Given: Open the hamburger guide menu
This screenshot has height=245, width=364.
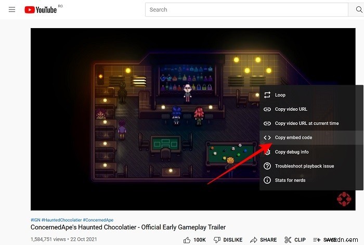Looking at the screenshot, I should [12, 9].
